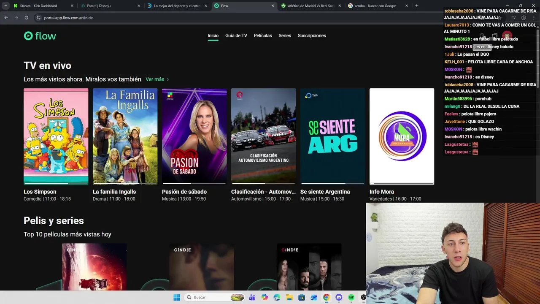
Task: Open Microsoft Edge from the taskbar
Action: coord(277,297)
